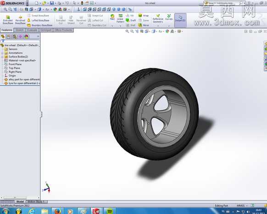
Task: Select the Extruded Boss/Base tool
Action: point(8,20)
